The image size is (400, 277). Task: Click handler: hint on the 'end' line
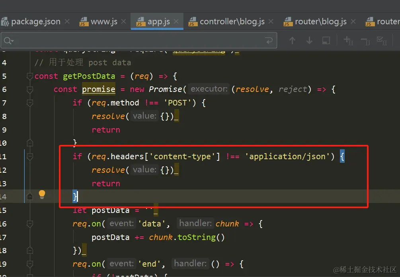point(190,263)
